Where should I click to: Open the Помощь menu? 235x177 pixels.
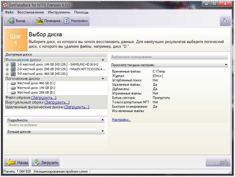point(81,12)
